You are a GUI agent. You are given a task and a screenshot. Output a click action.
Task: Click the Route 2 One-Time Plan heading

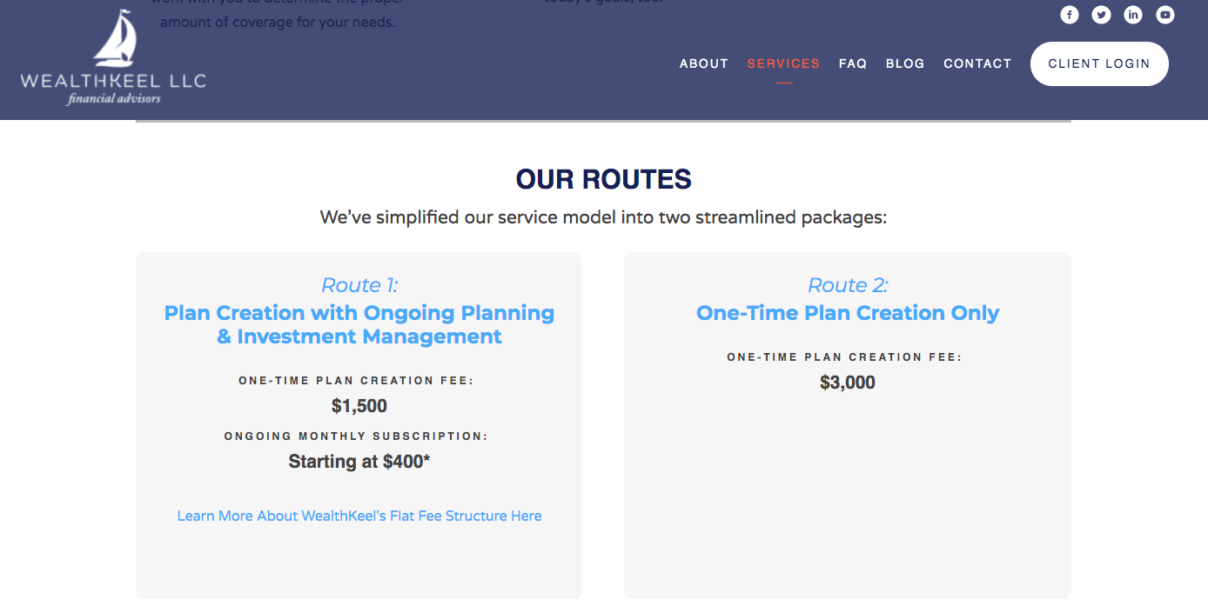point(848,313)
